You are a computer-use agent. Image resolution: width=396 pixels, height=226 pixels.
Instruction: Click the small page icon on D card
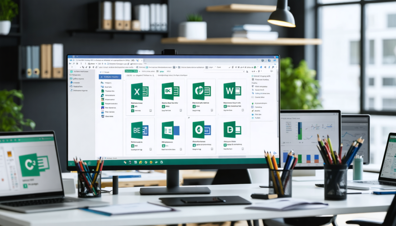coord(243,149)
